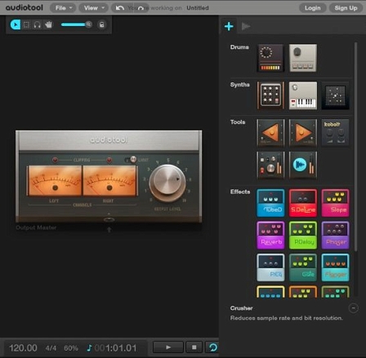
Task: Click the 60% shuffle value
Action: (x=71, y=348)
